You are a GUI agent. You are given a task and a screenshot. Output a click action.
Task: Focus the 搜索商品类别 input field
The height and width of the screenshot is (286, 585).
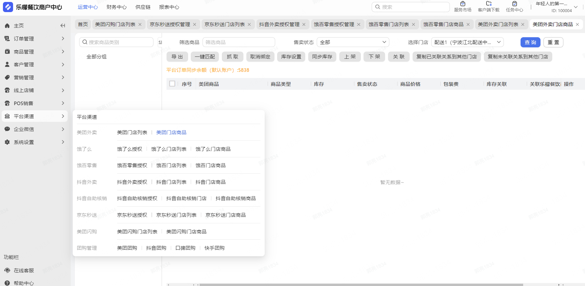(116, 42)
